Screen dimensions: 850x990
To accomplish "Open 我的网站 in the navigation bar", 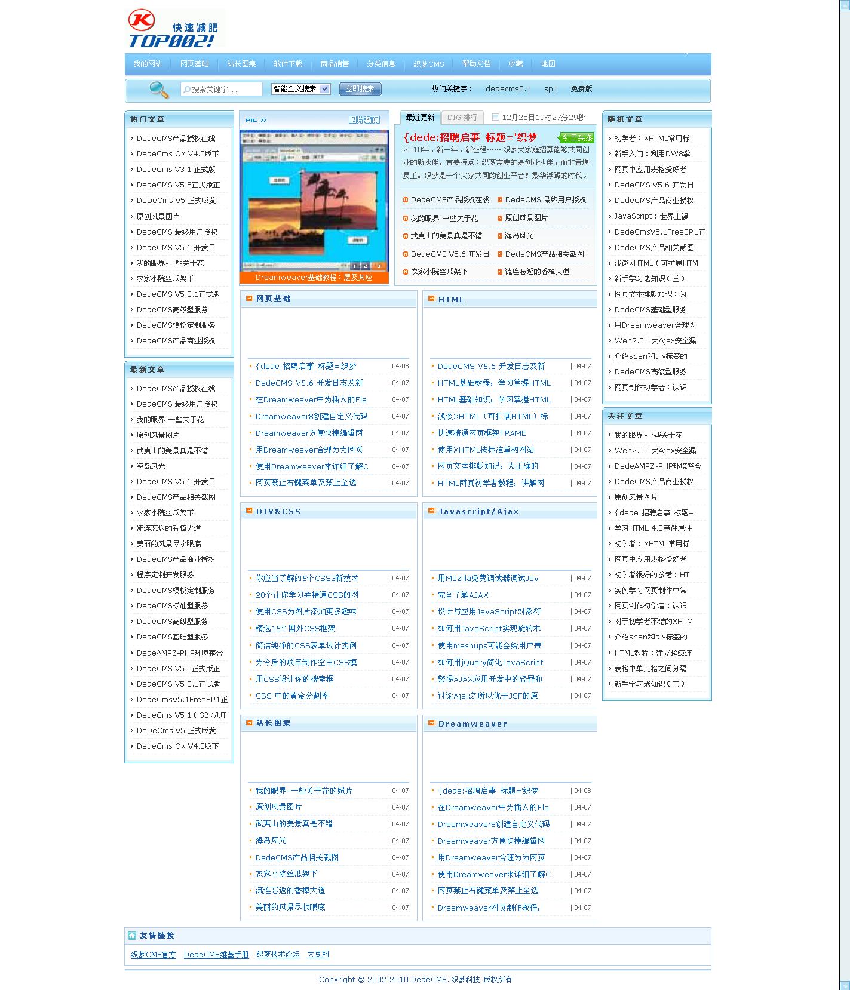I will click(x=148, y=64).
